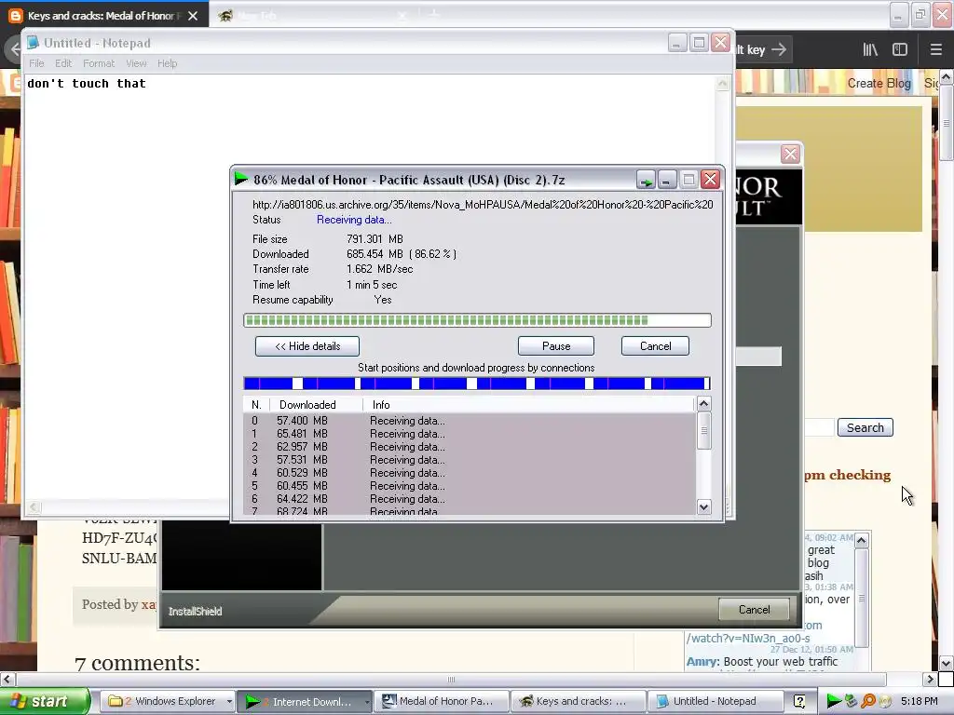Pause the Medal of Honor download
954x715 pixels.
click(x=556, y=346)
